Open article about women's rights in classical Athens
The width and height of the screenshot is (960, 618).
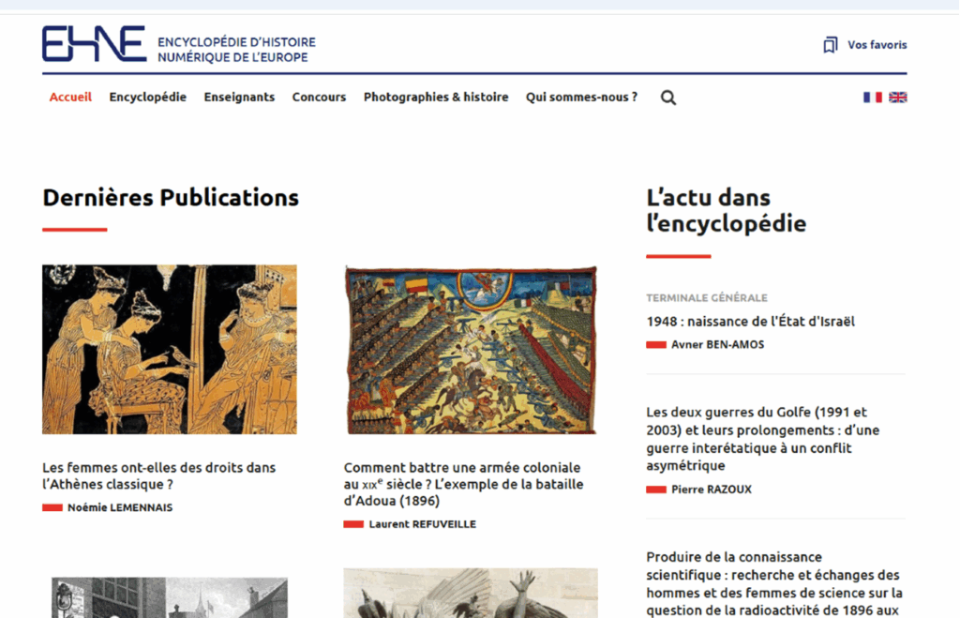(159, 475)
